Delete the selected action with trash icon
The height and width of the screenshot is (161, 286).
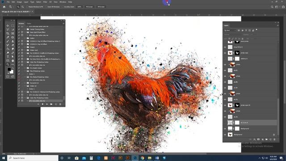60,104
